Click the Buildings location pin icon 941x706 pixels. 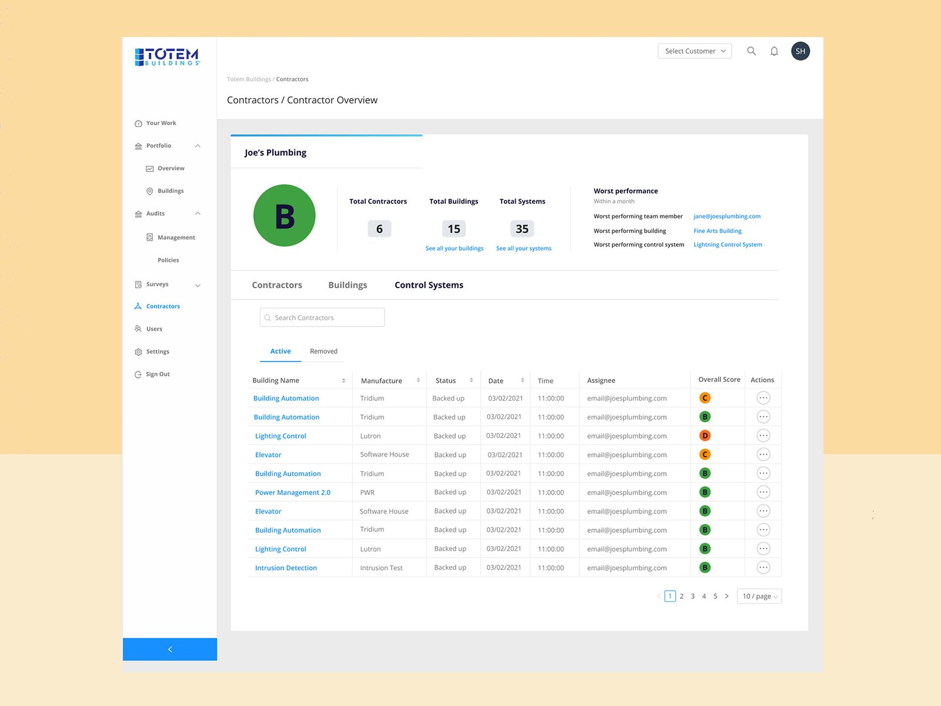[x=149, y=191]
